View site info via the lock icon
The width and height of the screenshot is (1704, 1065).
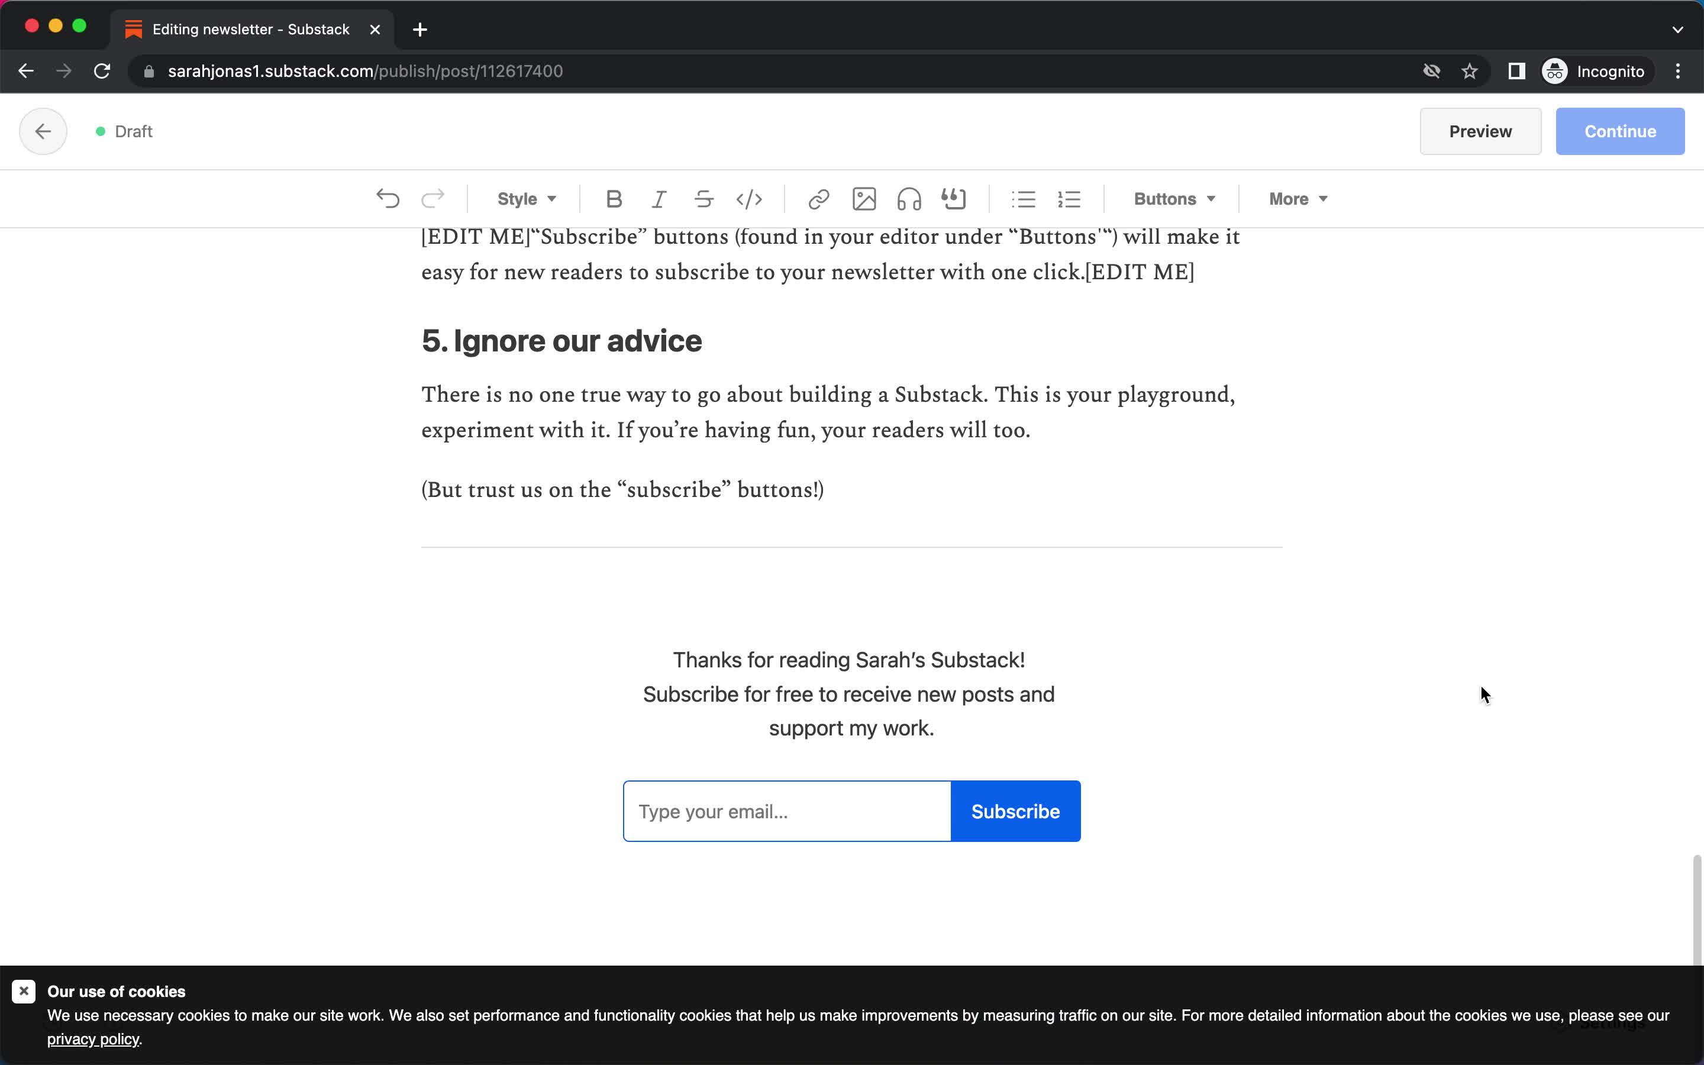pos(149,71)
